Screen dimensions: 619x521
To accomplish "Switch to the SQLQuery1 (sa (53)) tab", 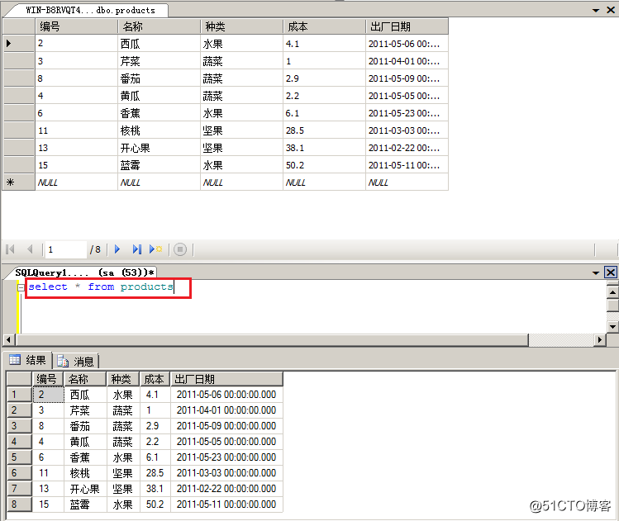I will point(84,272).
